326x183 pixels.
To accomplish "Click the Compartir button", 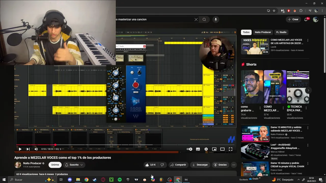I will click(x=178, y=165).
